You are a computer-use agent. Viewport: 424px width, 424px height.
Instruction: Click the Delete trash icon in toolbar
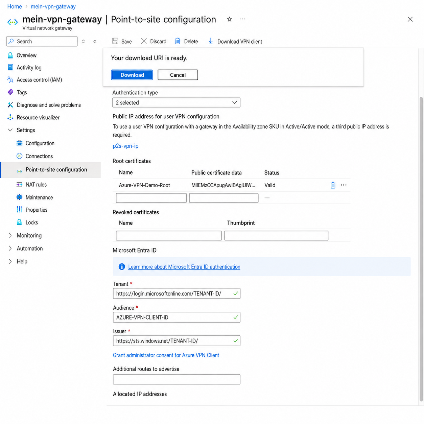178,41
